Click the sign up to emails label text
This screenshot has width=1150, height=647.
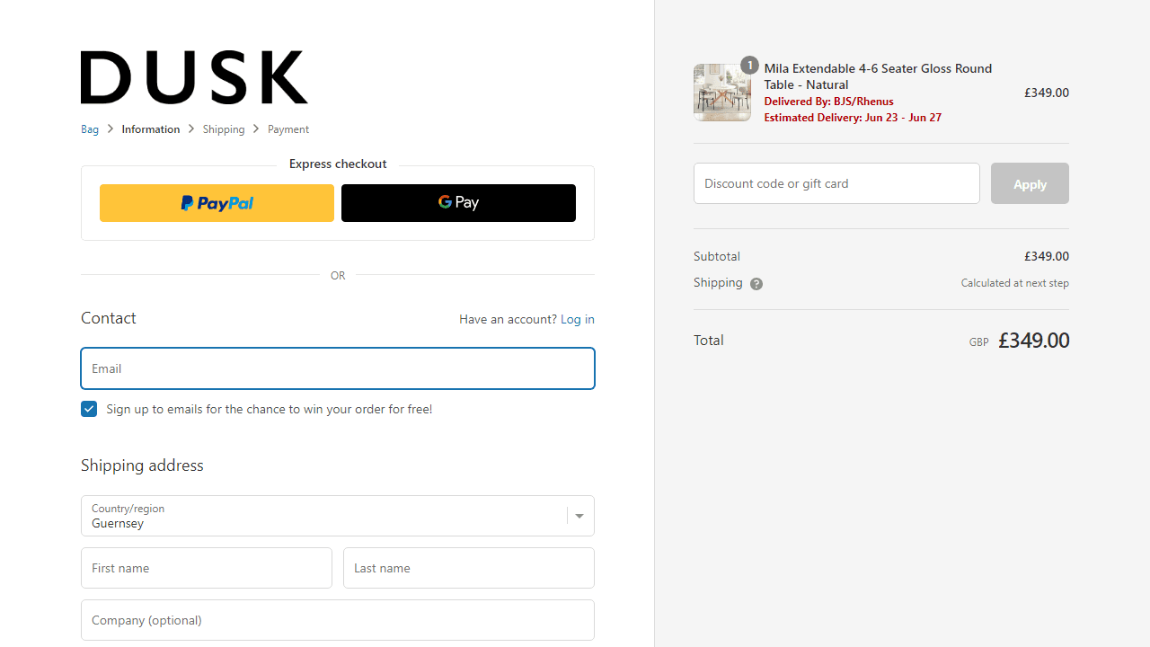tap(270, 409)
